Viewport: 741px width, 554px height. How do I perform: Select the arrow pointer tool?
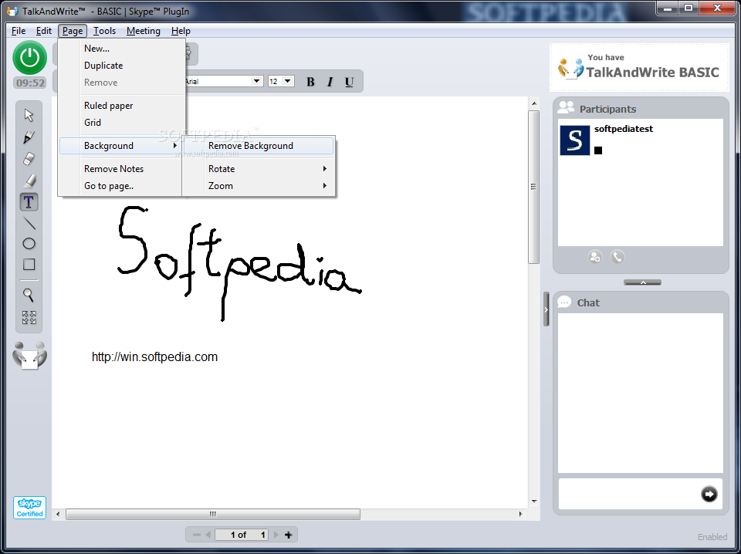[29, 115]
